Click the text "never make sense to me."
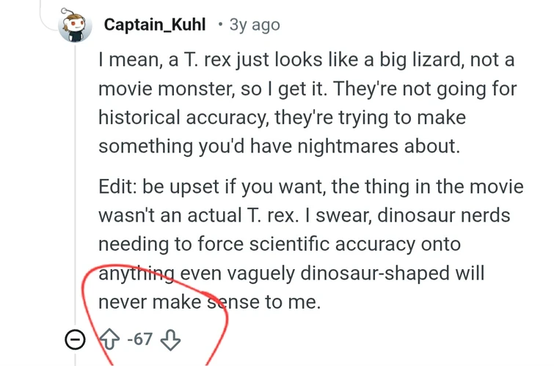Viewport: 554px width, 366px height. pos(209,301)
